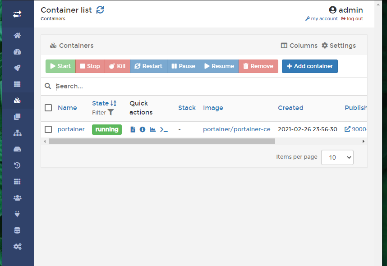Check the select-all containers checkbox

[48, 108]
